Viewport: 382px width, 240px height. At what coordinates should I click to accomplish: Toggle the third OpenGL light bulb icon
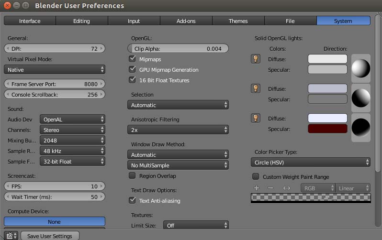point(256,118)
